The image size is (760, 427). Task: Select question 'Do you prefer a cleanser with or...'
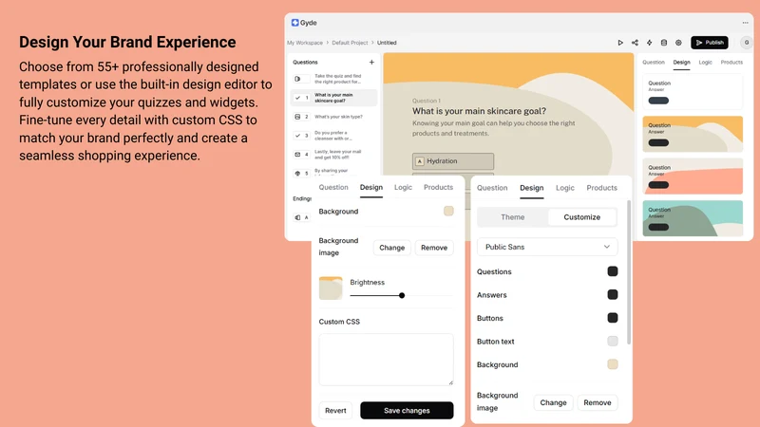tap(334, 136)
